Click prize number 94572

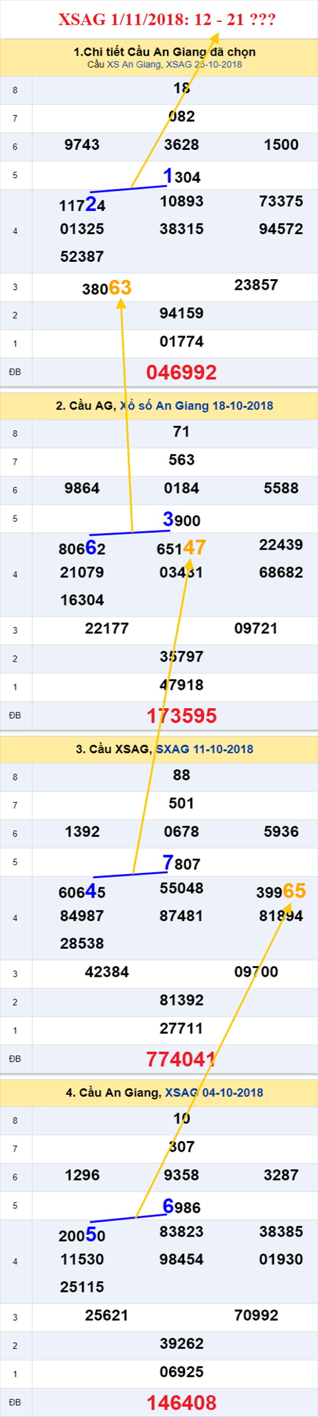281,229
